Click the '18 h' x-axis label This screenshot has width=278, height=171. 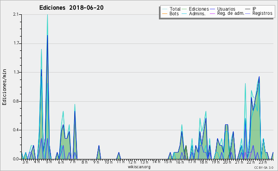(203, 162)
